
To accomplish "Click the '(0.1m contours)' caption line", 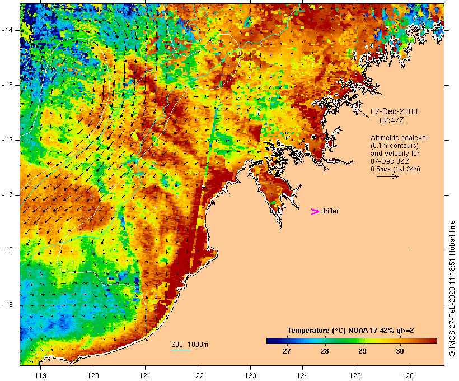I will [x=394, y=145].
